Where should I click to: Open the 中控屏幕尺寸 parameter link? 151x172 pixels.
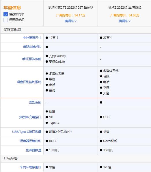[x=32, y=38]
